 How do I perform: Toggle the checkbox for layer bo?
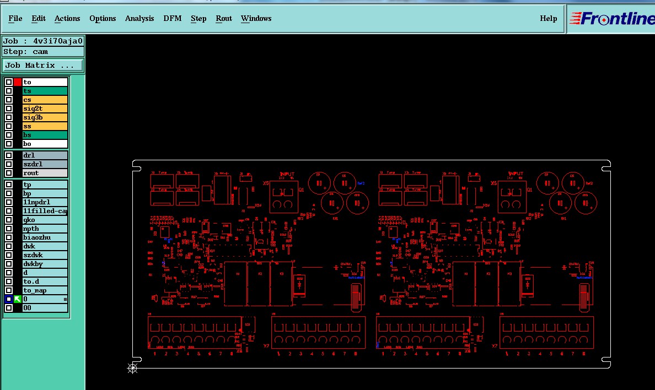point(9,144)
